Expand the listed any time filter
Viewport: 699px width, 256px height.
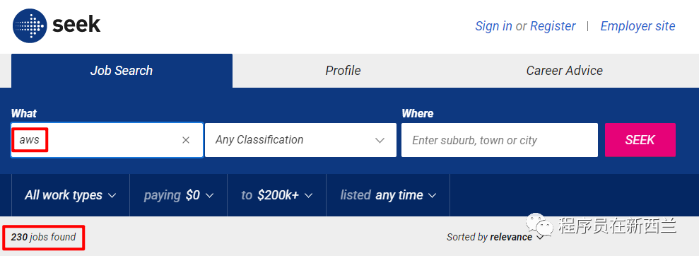click(x=388, y=195)
